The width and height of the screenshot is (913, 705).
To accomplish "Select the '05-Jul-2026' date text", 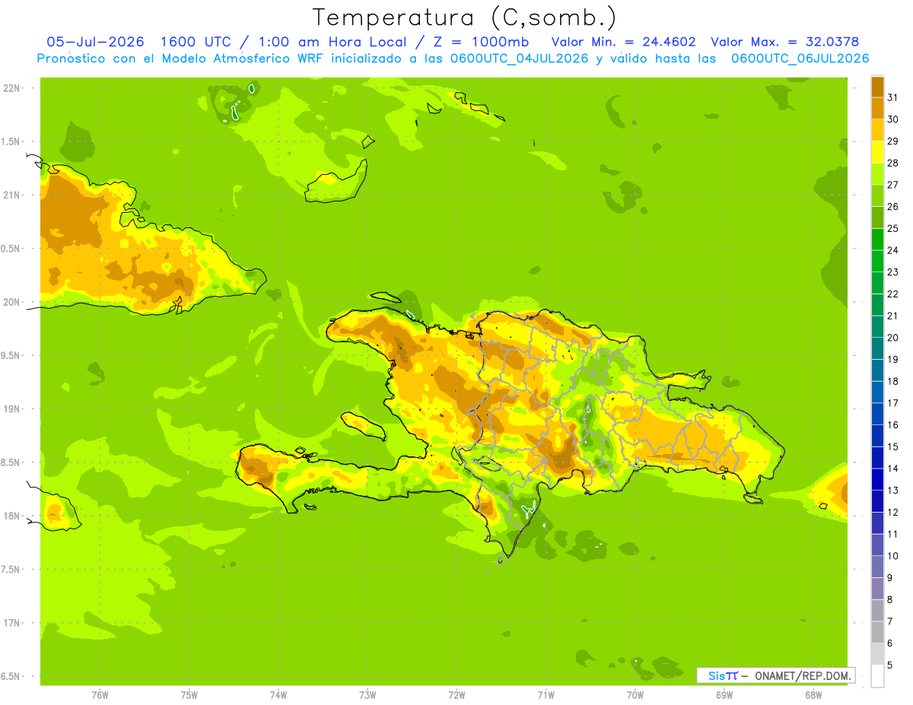I will [x=96, y=42].
